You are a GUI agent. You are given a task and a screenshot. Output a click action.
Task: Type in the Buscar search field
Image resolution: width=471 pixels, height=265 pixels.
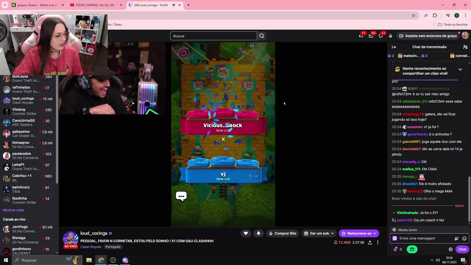(213, 36)
